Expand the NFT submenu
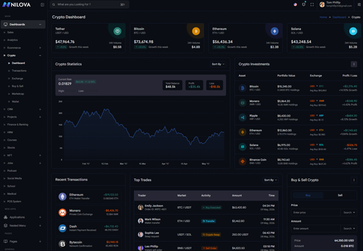Viewport: 363px width, 251px height. coord(40,155)
